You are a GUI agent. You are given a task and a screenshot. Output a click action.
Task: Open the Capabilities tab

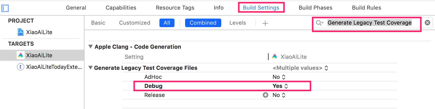pyautogui.click(x=121, y=8)
